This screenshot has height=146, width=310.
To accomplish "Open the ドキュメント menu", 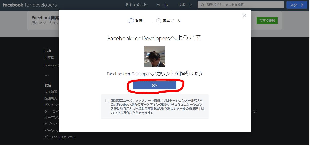I will 136,5.
